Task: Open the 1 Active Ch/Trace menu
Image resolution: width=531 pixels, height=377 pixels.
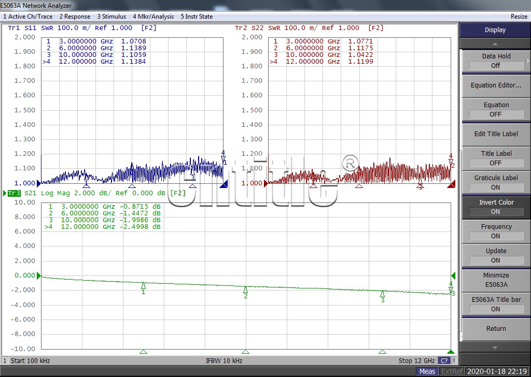Action: tap(28, 17)
